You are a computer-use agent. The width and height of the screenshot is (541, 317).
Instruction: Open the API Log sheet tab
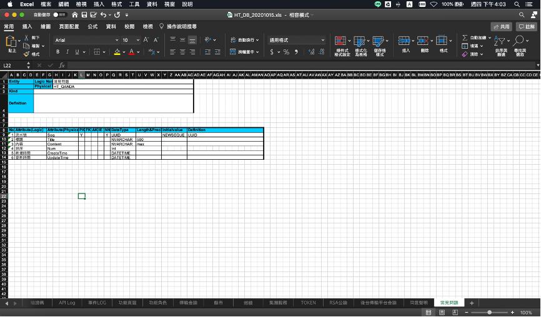pos(67,303)
